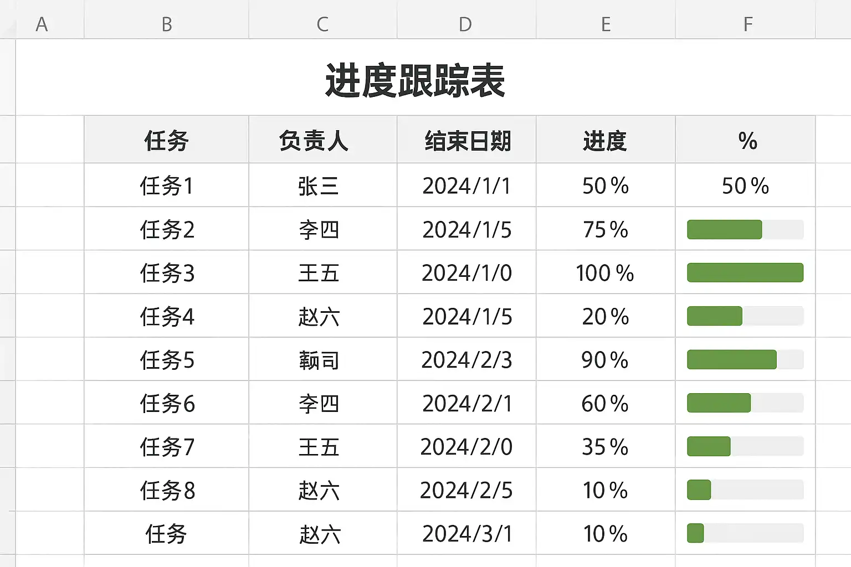Click the column D header
Screen dimensions: 851x567
pyautogui.click(x=465, y=24)
